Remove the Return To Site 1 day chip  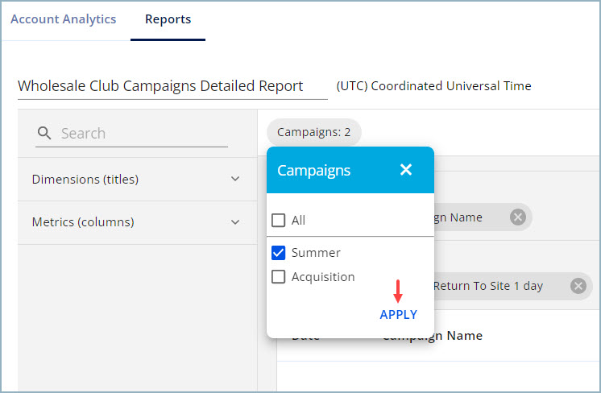click(x=578, y=286)
